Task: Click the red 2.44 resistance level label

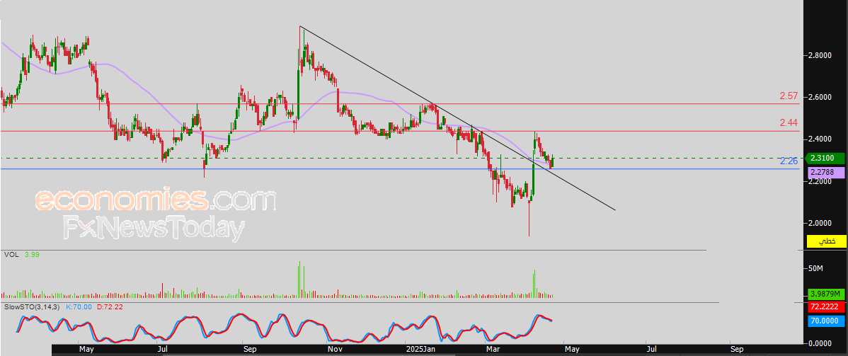Action: tap(789, 123)
